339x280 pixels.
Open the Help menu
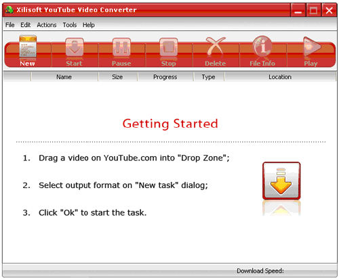click(x=89, y=25)
